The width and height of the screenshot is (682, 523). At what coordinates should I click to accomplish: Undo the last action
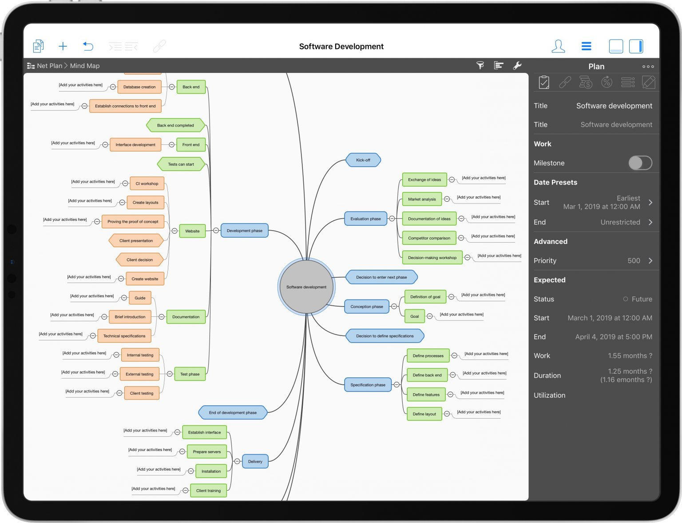click(x=88, y=46)
